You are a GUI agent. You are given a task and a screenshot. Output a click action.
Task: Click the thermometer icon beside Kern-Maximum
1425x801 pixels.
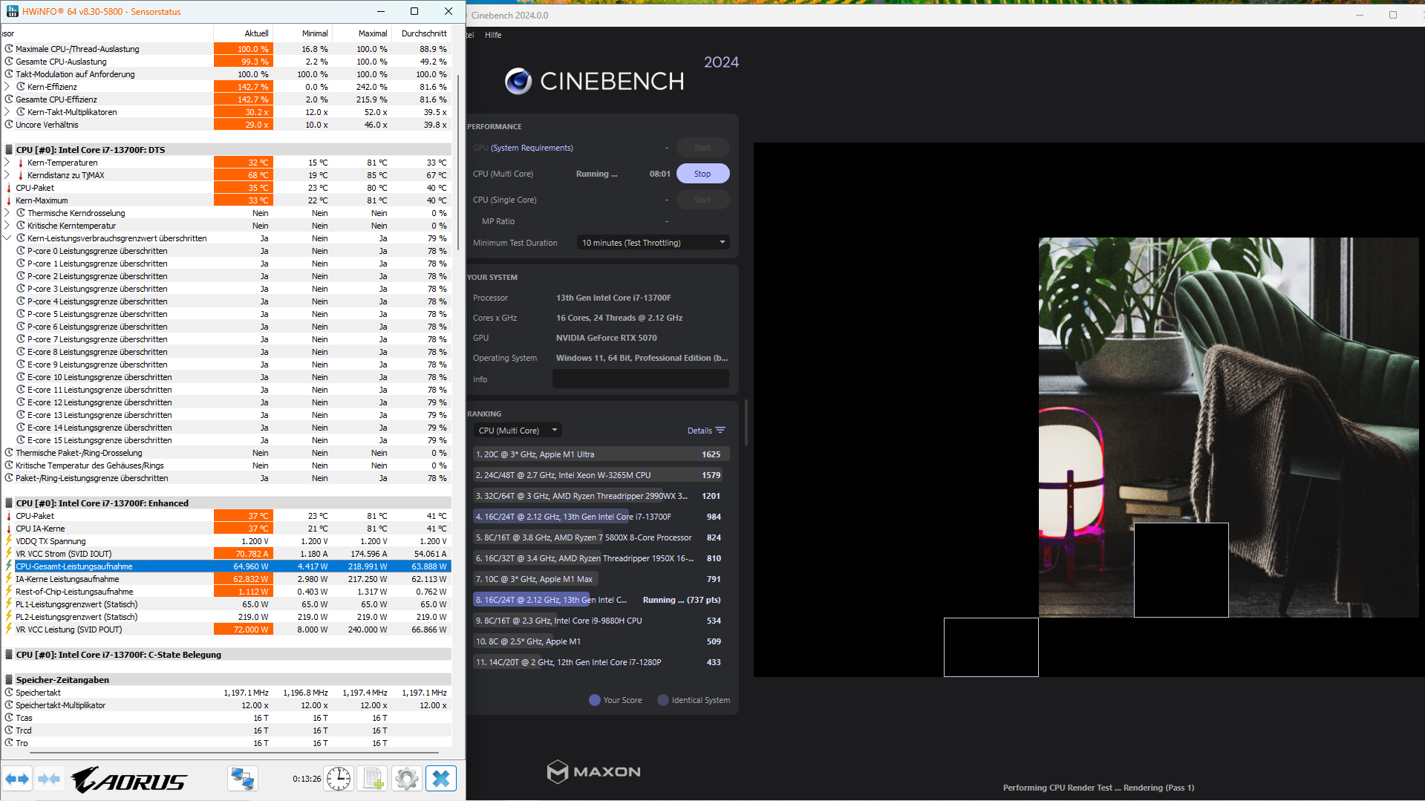pos(9,200)
